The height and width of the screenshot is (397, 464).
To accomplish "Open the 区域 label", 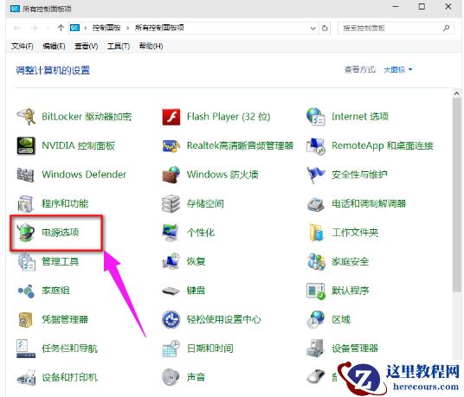I will 341,319.
